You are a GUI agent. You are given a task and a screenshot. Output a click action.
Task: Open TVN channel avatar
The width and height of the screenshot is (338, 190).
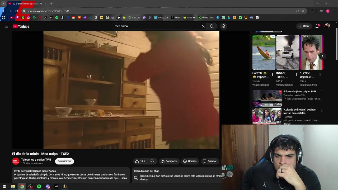click(x=16, y=161)
